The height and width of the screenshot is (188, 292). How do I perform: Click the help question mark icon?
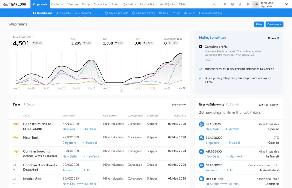tap(232, 4)
